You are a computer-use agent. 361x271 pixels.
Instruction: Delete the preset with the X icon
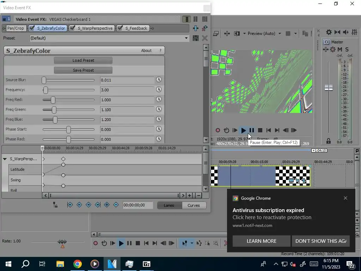point(205,38)
